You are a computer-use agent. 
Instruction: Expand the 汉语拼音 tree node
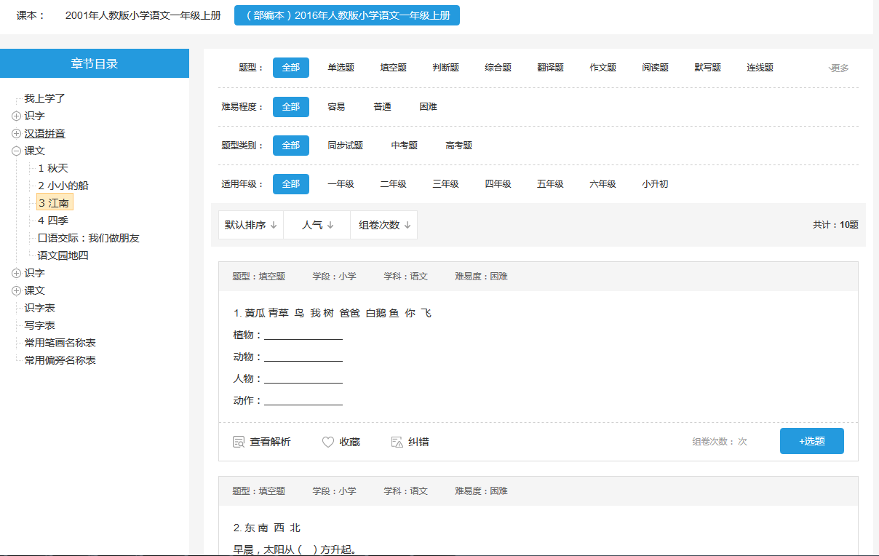tap(16, 133)
